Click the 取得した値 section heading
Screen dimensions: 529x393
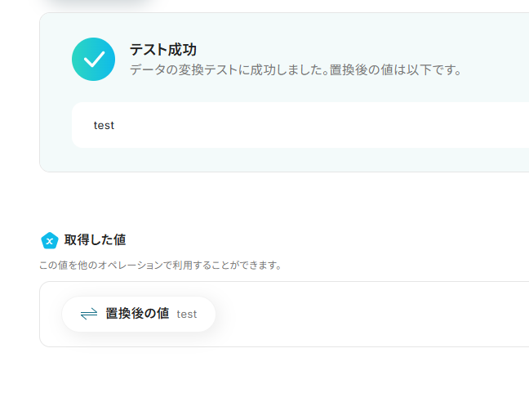coord(95,240)
